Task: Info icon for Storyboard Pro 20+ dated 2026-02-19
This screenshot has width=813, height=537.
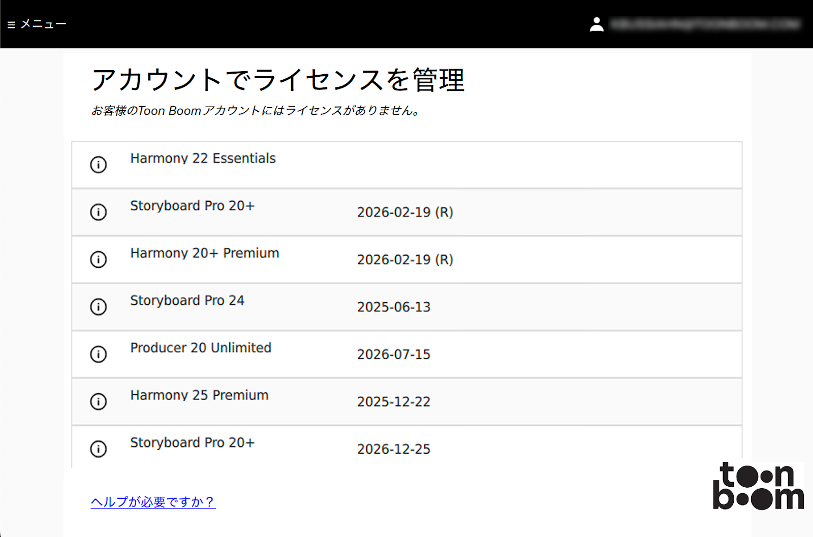Action: pyautogui.click(x=98, y=212)
